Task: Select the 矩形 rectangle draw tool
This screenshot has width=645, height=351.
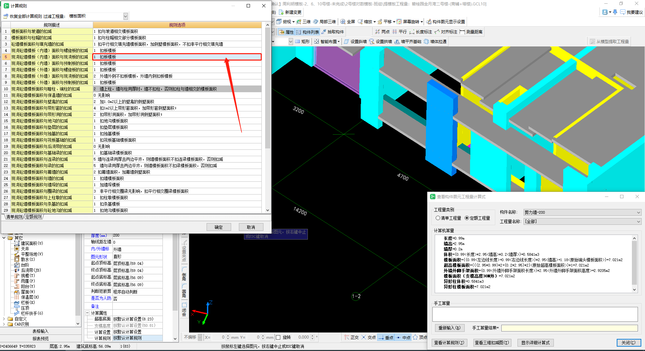Action: pos(302,41)
